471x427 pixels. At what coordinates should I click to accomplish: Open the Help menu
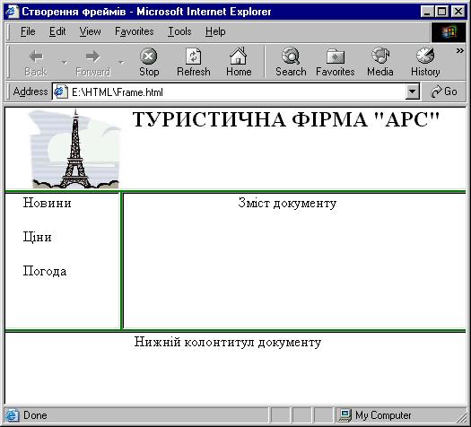point(215,31)
